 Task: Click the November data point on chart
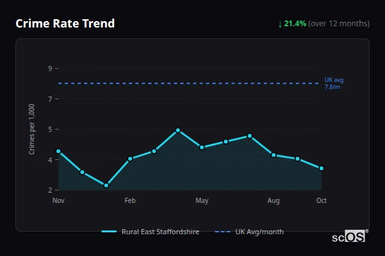point(58,152)
